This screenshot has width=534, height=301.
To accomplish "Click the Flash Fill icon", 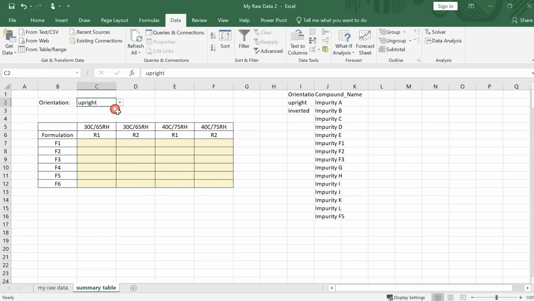I will coord(313,32).
